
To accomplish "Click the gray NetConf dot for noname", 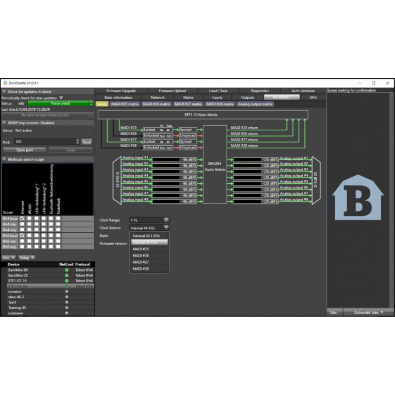I will coord(66,291).
